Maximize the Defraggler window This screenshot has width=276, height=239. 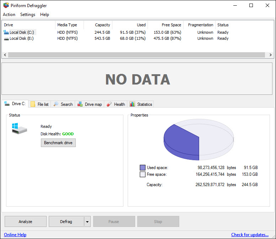(x=251, y=5)
